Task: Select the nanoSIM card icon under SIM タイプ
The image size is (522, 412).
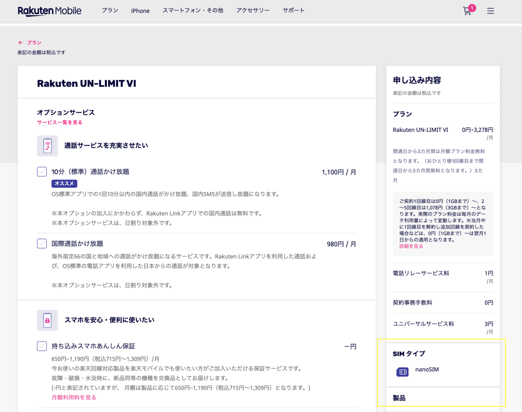Action: pos(402,372)
